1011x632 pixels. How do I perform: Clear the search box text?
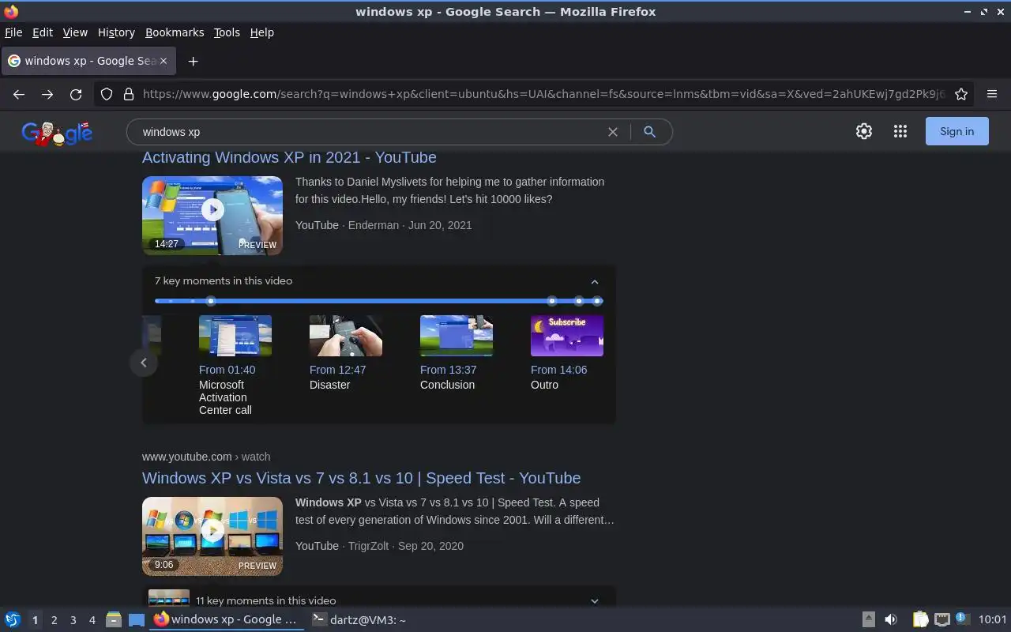click(x=612, y=132)
